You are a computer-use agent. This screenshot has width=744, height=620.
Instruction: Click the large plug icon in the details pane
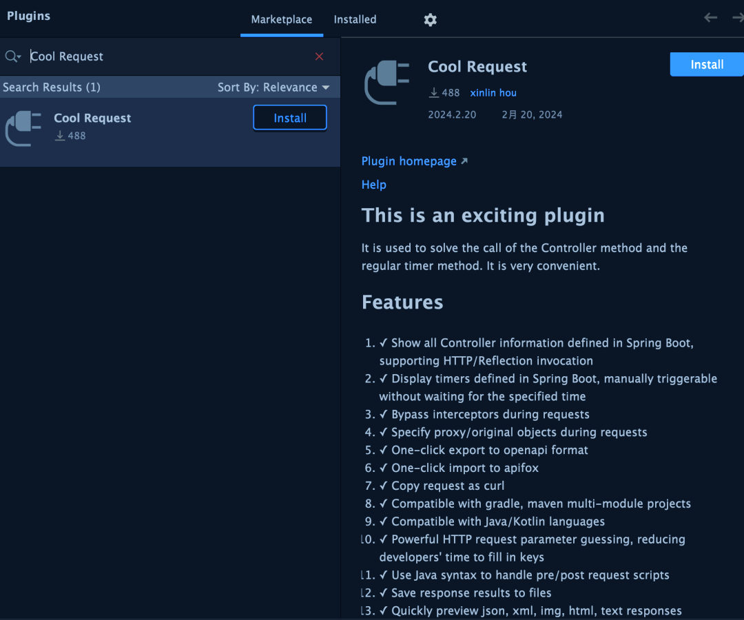click(386, 82)
